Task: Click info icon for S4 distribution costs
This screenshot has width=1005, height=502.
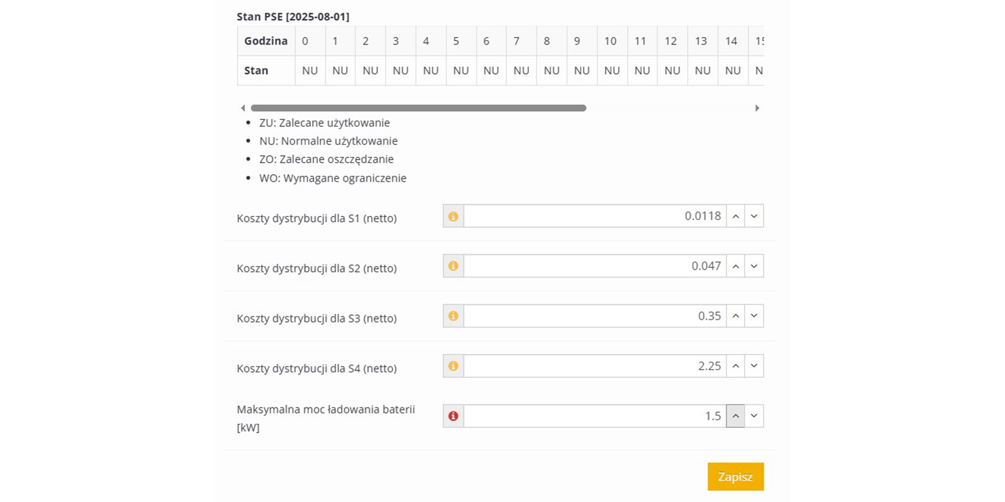Action: coord(453,366)
